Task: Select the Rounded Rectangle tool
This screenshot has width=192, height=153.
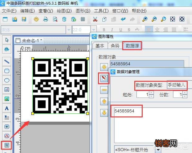Action: click(7, 71)
